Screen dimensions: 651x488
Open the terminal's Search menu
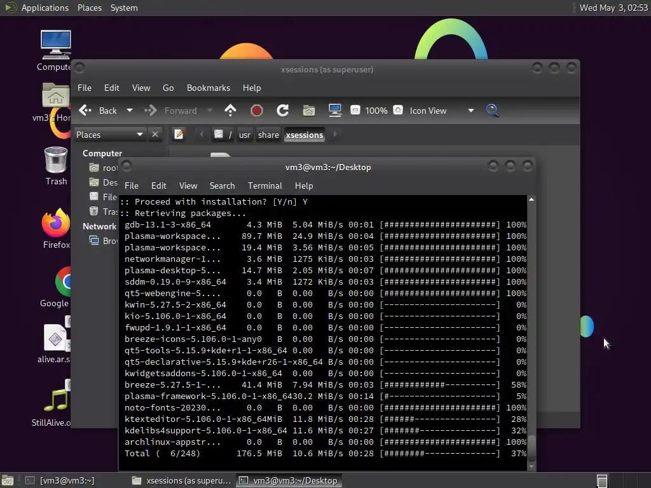tap(222, 186)
